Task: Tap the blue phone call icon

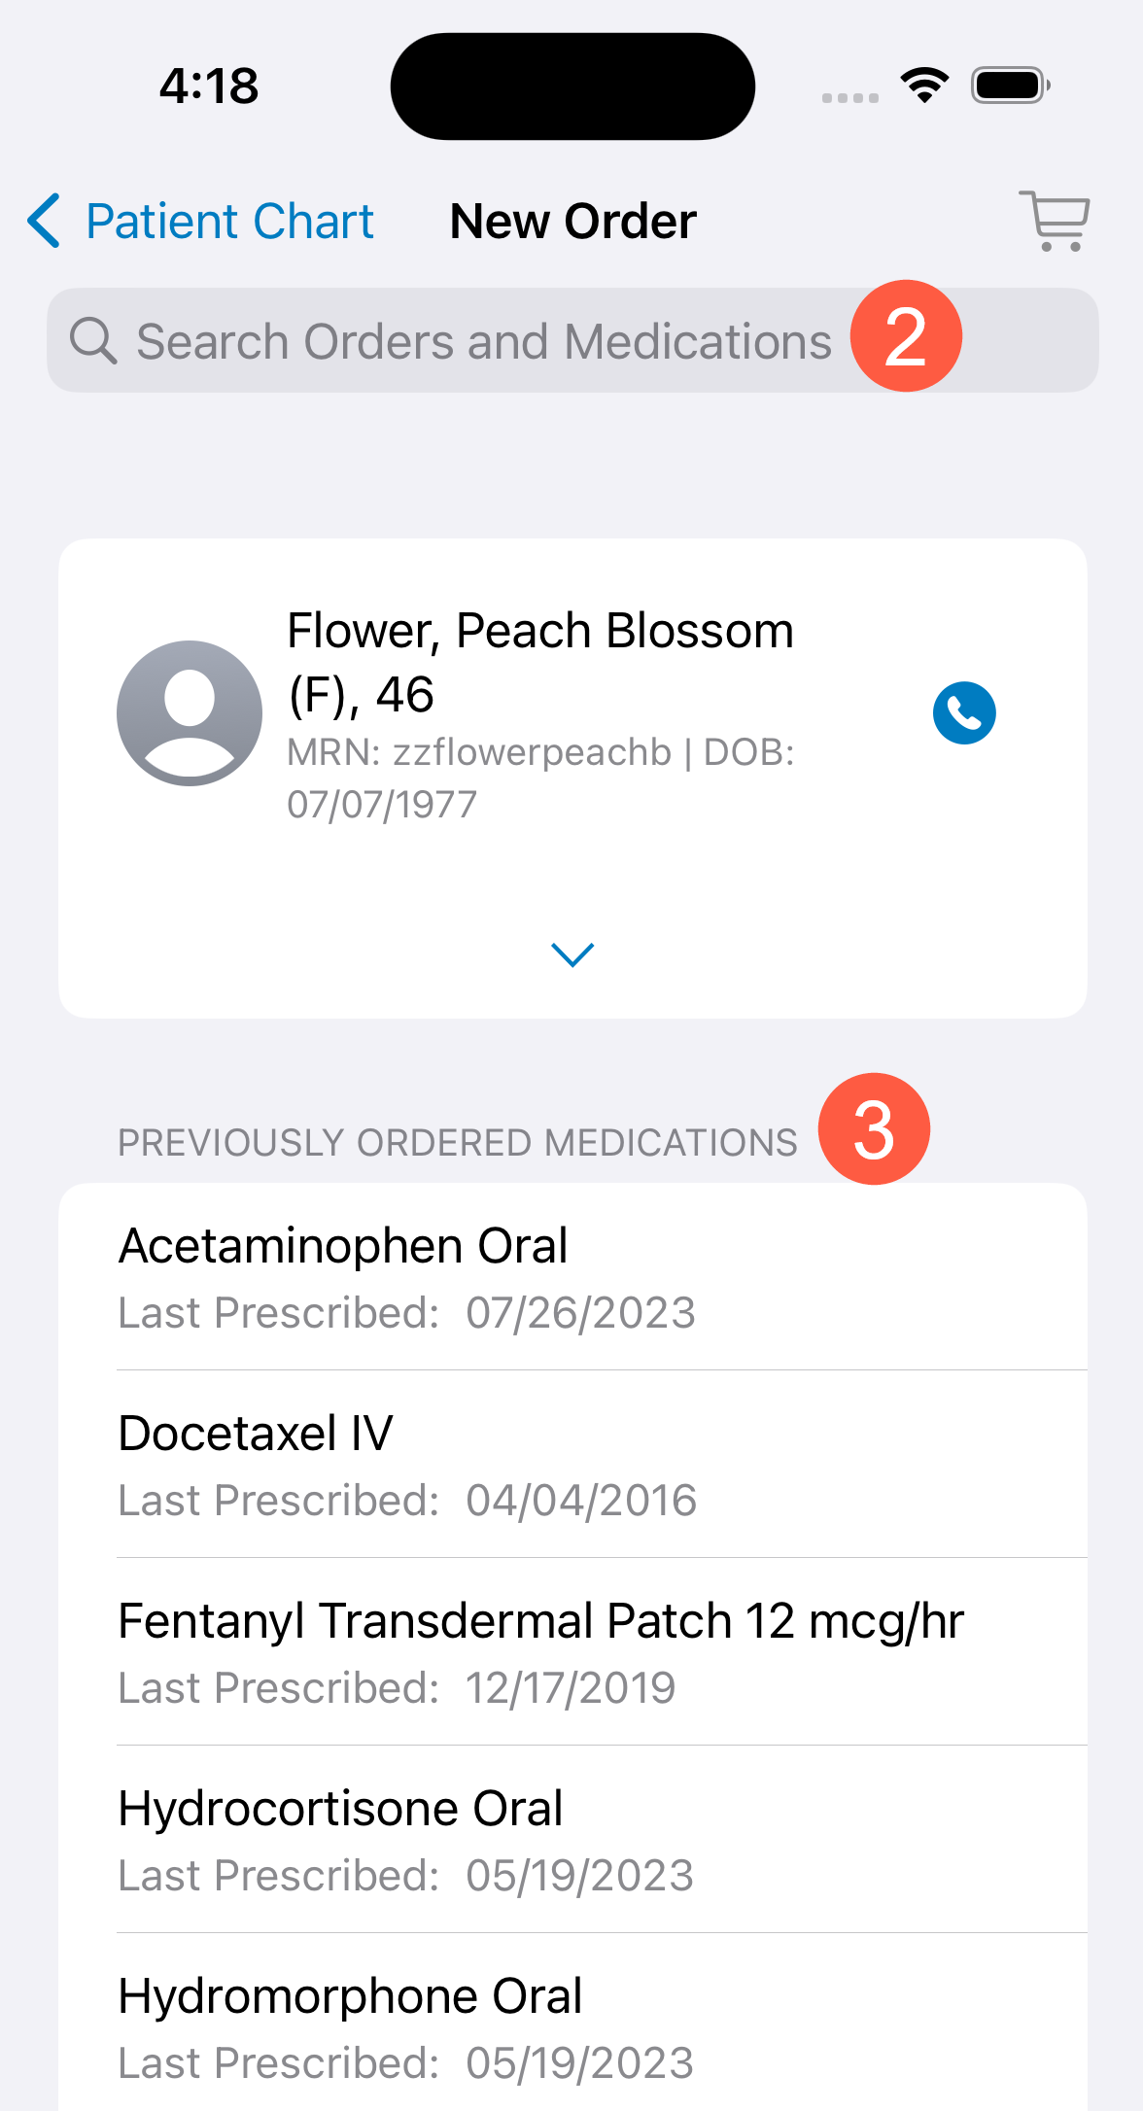Action: click(x=964, y=713)
